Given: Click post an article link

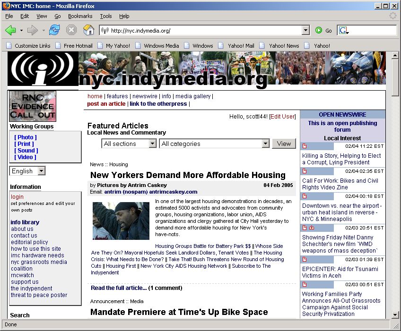Looking at the screenshot, I should (106, 104).
